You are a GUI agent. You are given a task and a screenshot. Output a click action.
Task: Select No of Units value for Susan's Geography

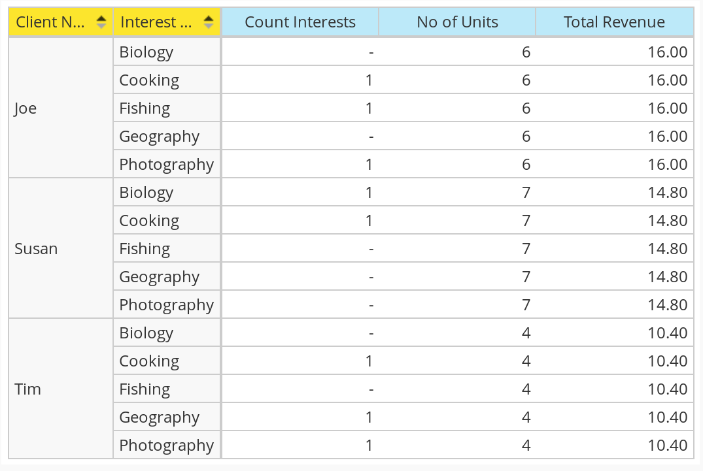[x=457, y=277]
